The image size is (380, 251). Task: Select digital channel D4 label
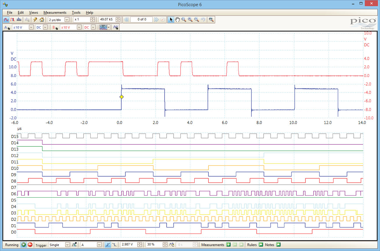pyautogui.click(x=14, y=206)
